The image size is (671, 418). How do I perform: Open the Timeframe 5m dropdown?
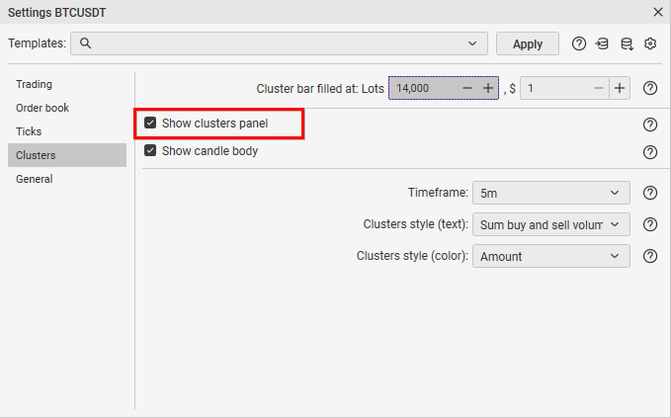(551, 193)
